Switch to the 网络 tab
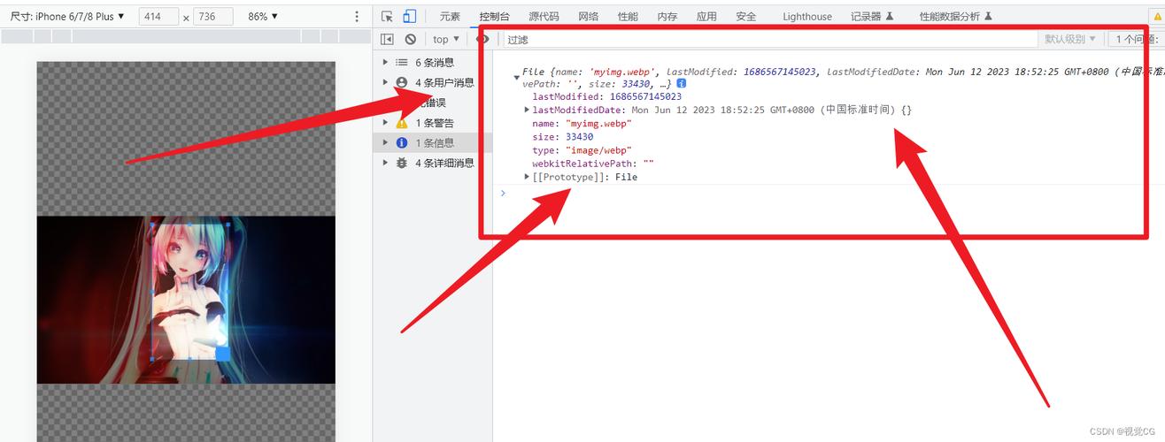This screenshot has height=442, width=1165. [589, 16]
